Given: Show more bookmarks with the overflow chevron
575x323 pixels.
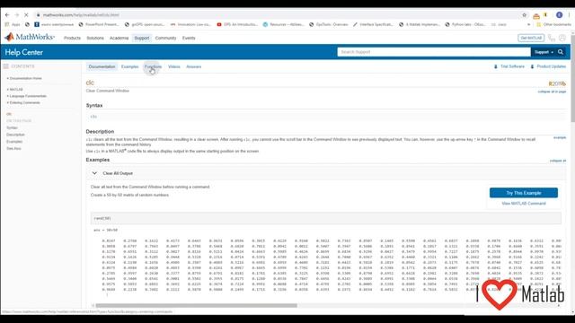Looking at the screenshot, I should point(528,24).
